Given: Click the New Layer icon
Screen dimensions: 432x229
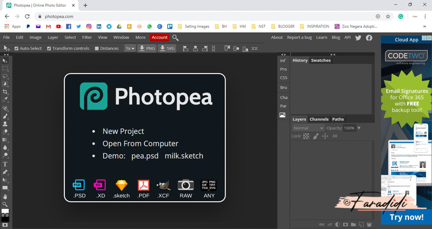Looking at the screenshot, I should coord(361,224).
